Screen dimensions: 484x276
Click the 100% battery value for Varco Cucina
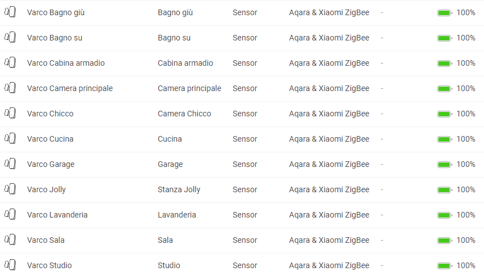click(466, 139)
